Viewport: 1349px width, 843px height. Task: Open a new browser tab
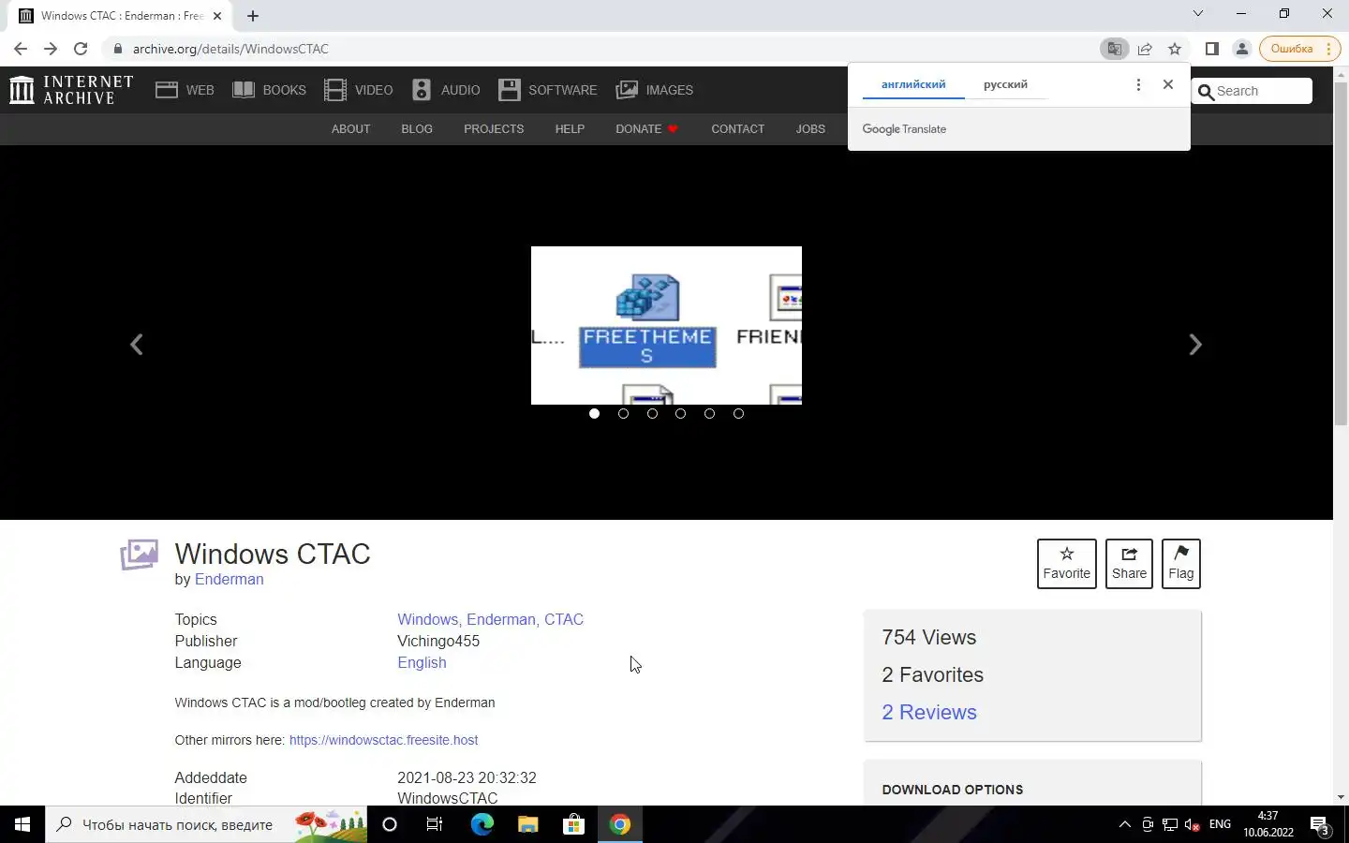(x=253, y=16)
